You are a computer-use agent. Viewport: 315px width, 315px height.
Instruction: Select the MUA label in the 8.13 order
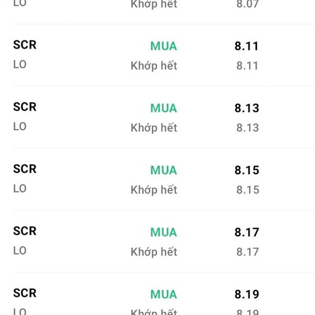coord(164,108)
